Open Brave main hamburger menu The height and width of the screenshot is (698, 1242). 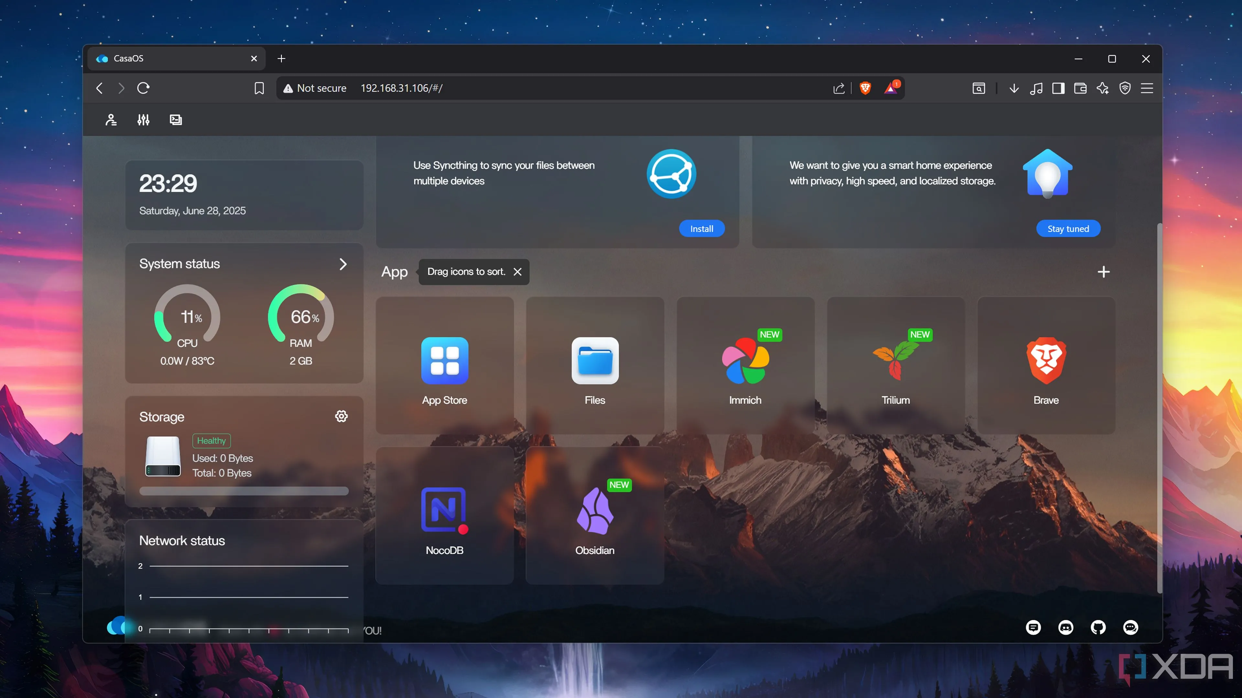click(1147, 88)
